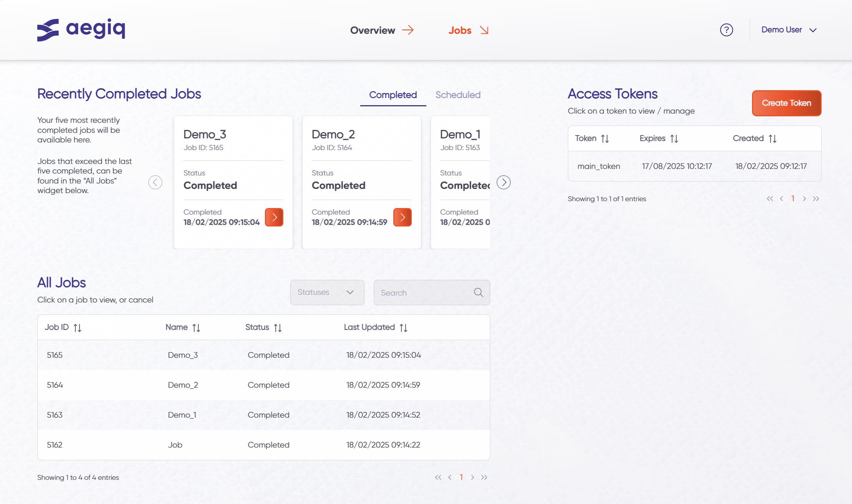This screenshot has height=504, width=852.
Task: Click the help question mark icon
Action: pyautogui.click(x=726, y=30)
